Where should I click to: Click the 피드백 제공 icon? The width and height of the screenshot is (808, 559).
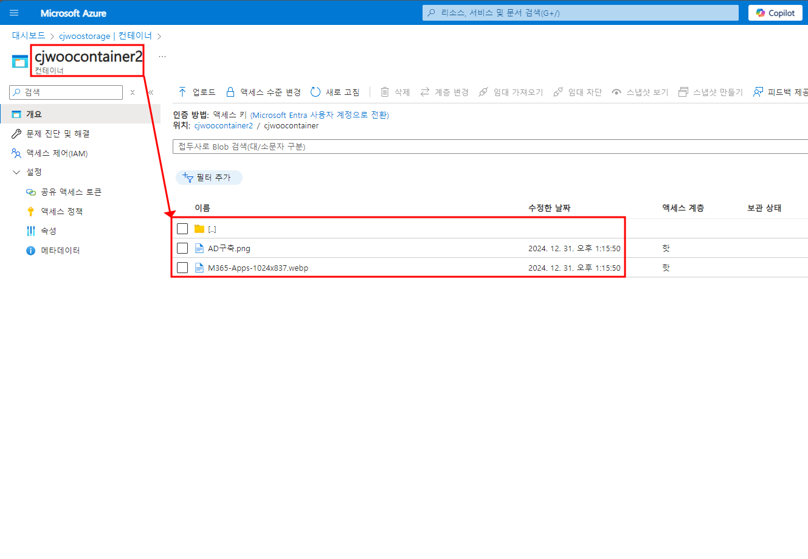click(x=758, y=92)
